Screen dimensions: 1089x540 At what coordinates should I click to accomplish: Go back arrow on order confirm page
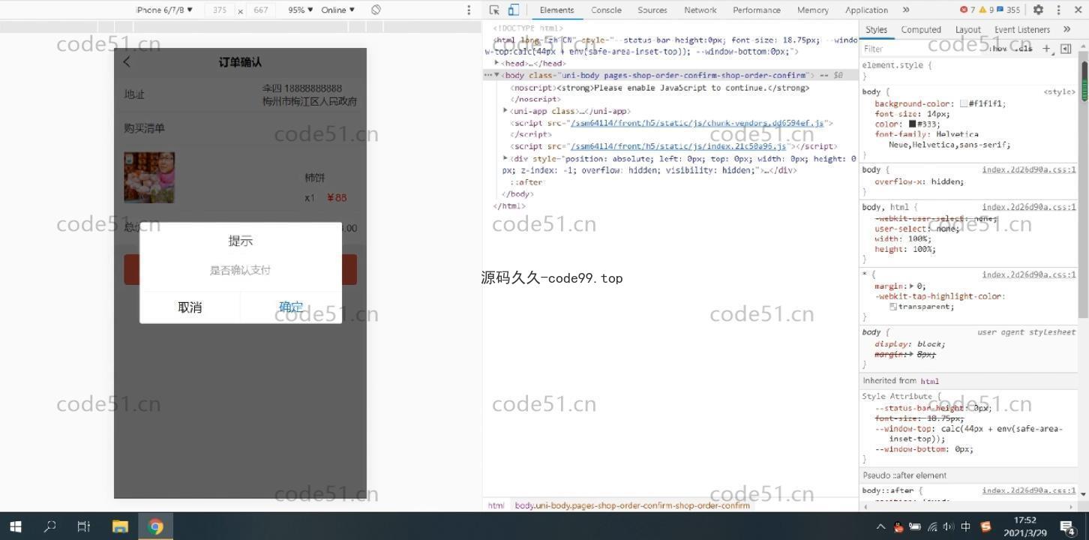[x=127, y=62]
